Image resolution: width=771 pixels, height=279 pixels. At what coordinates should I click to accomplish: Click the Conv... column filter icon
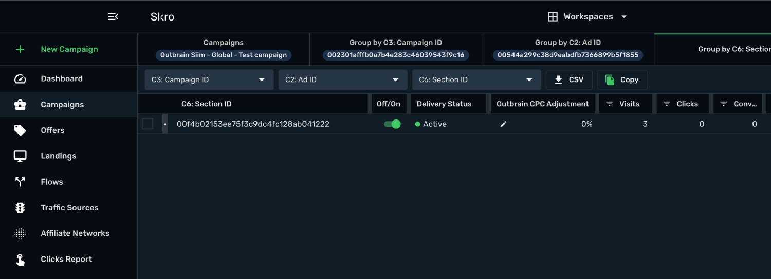pyautogui.click(x=724, y=104)
